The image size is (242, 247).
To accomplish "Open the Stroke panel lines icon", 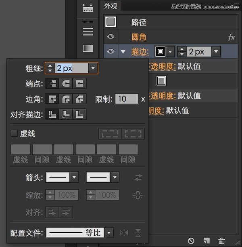I will pos(88,32).
